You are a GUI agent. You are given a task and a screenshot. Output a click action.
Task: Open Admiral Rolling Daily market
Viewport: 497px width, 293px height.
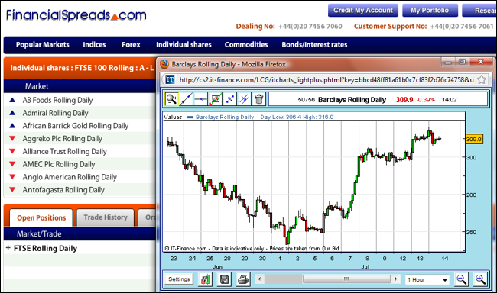tap(55, 113)
